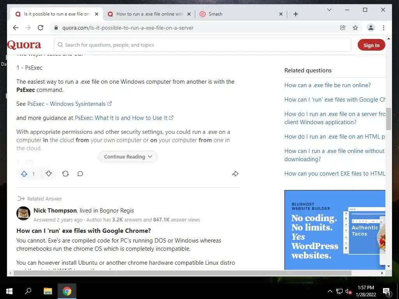Click the scroll-down arrow at the page bottom
399x299 pixels.
(x=388, y=266)
